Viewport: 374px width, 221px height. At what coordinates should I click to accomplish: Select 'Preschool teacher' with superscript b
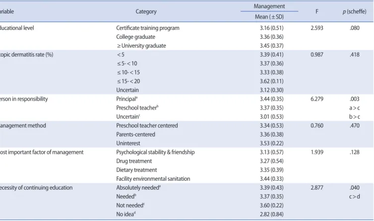coord(137,108)
